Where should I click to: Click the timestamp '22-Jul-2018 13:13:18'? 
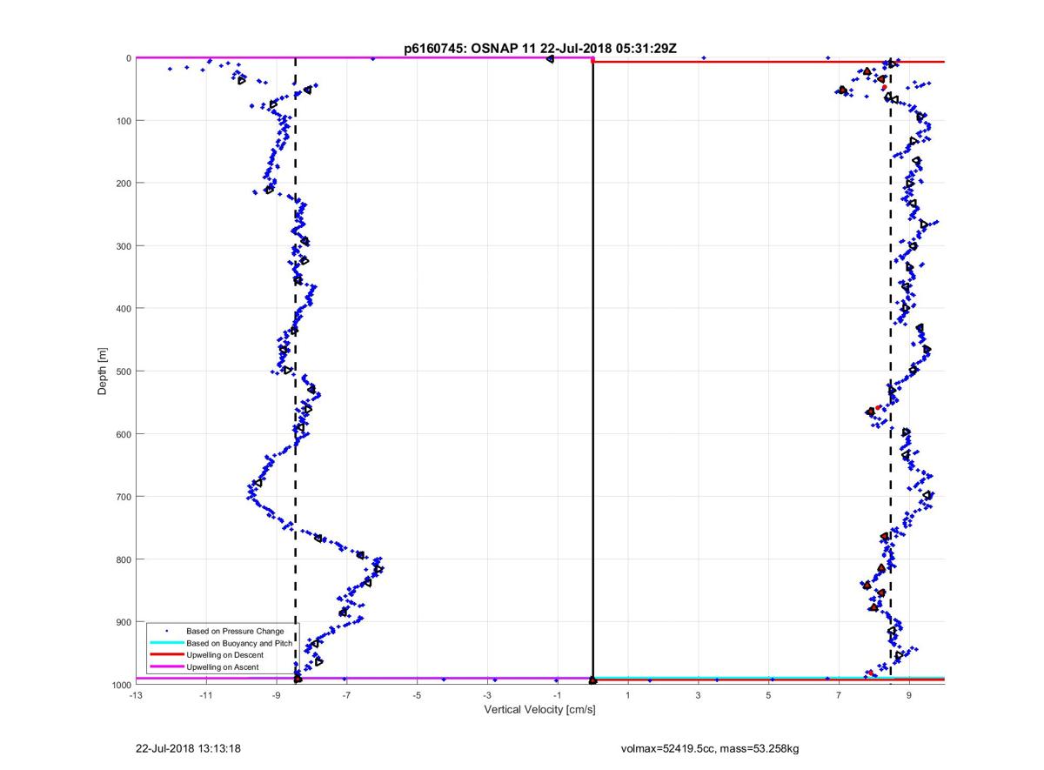[188, 748]
